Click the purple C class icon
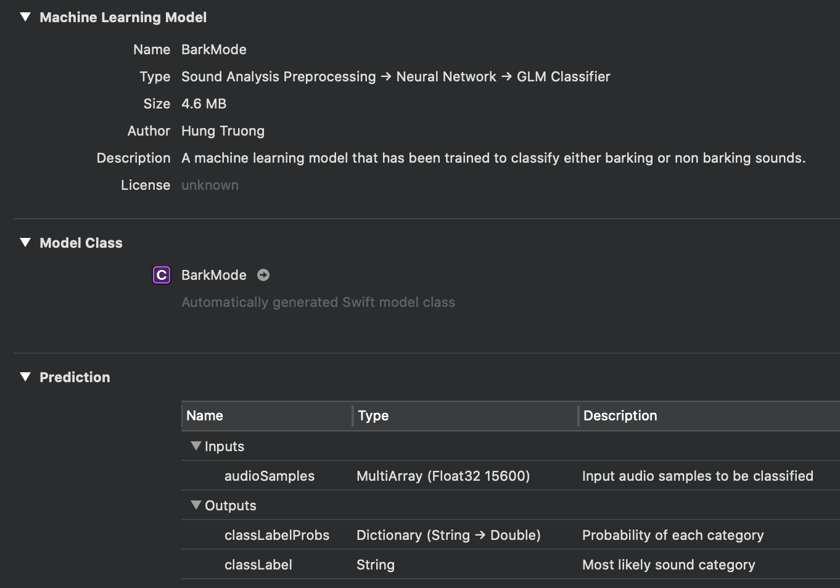Screen dimensions: 840x588 pos(161,275)
